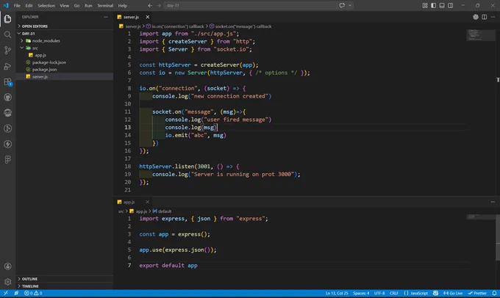Expand the node_modules folder
500x298 pixels.
[65, 41]
